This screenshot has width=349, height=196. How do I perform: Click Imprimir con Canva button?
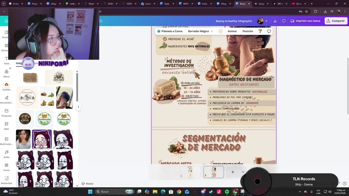[x=306, y=21]
